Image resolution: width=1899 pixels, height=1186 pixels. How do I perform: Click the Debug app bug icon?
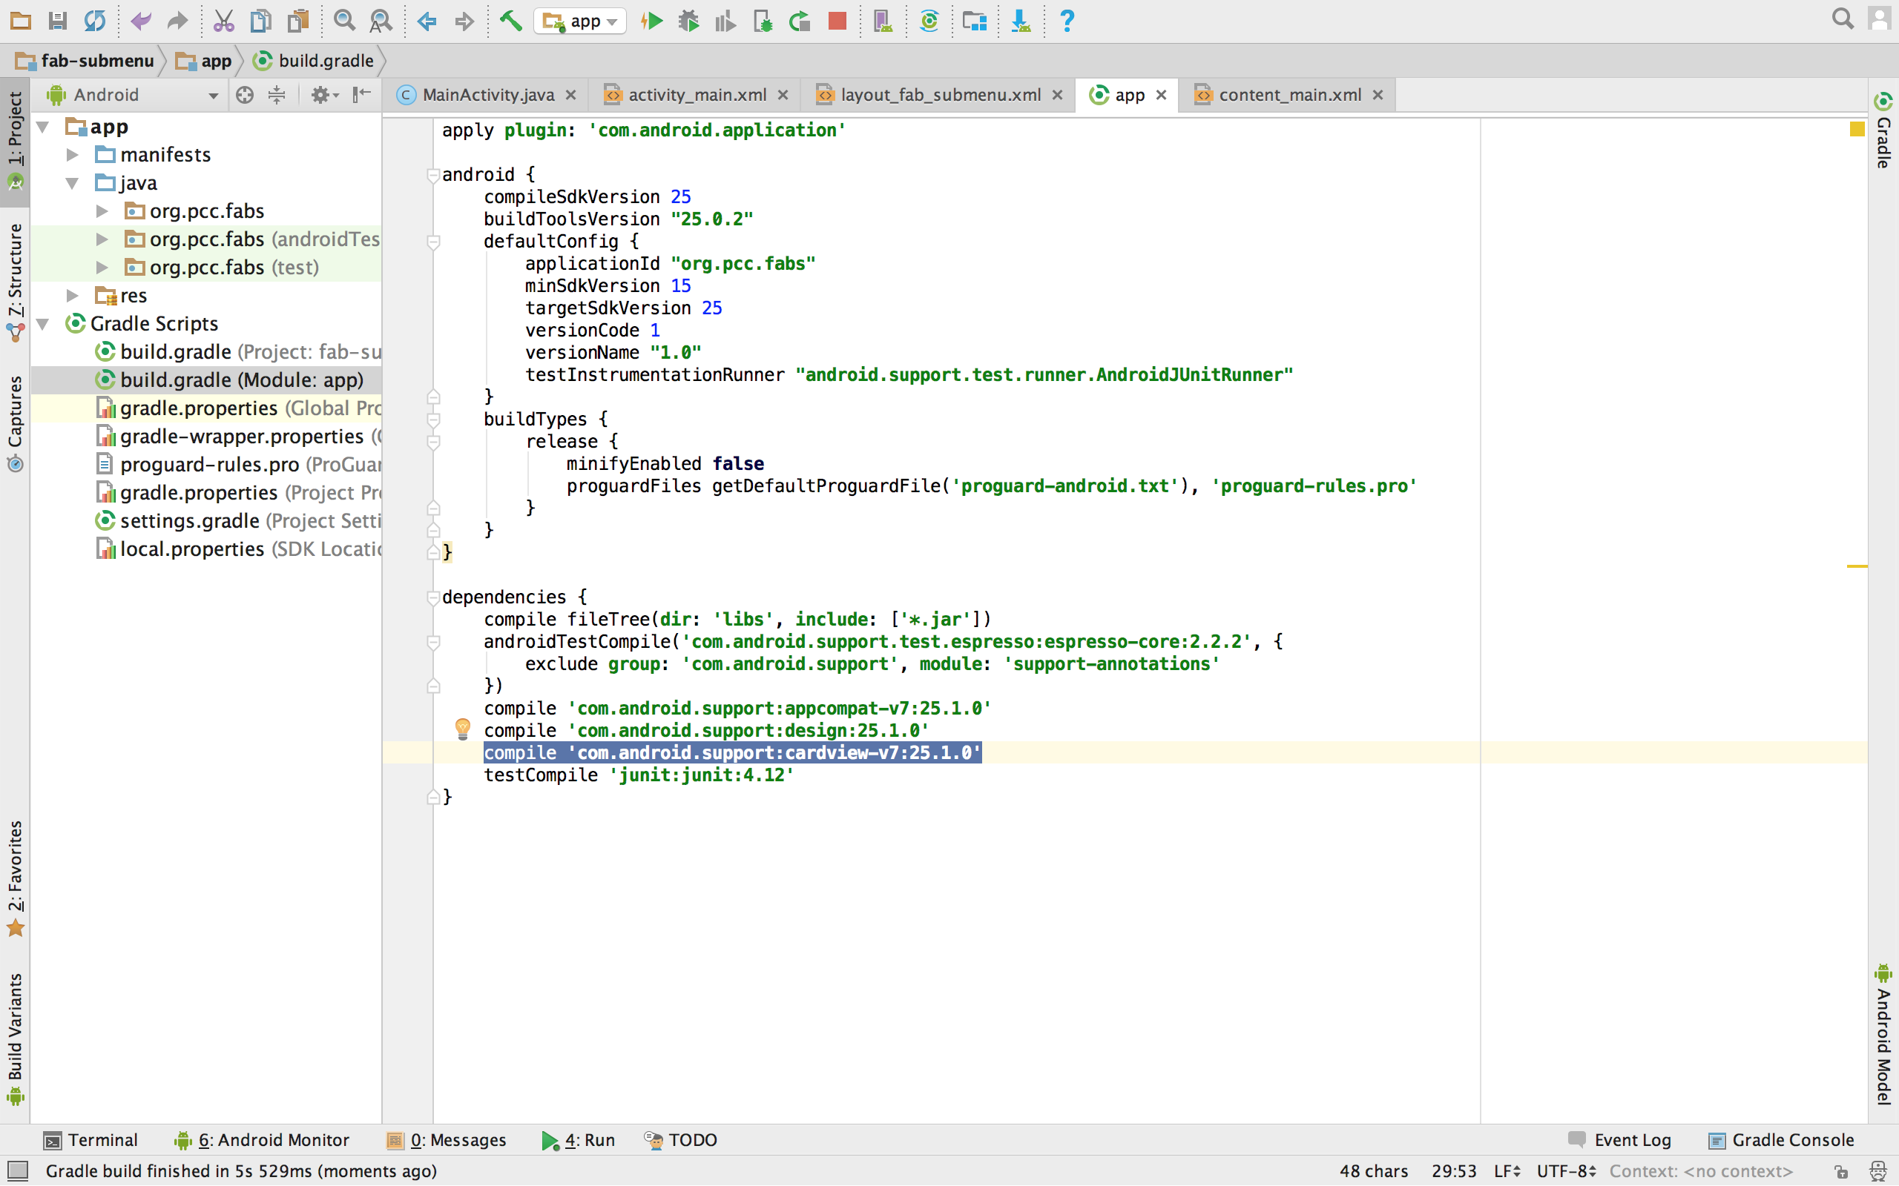point(688,21)
